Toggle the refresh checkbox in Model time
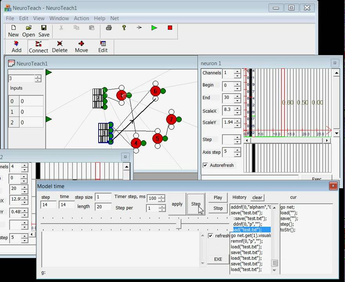The height and width of the screenshot is (282, 345). pos(210,236)
